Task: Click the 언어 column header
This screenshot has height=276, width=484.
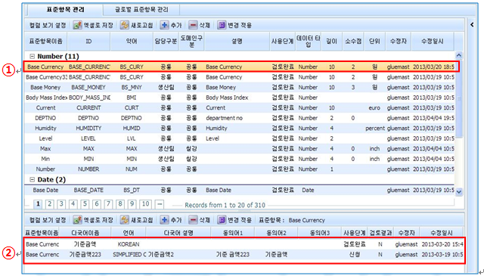Action: click(x=129, y=233)
